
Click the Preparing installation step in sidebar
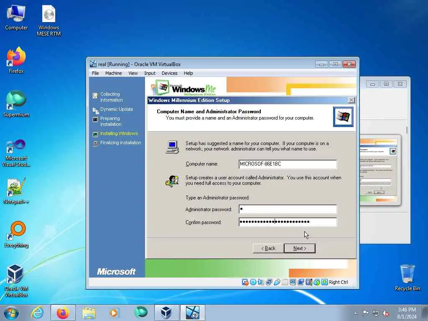(111, 121)
